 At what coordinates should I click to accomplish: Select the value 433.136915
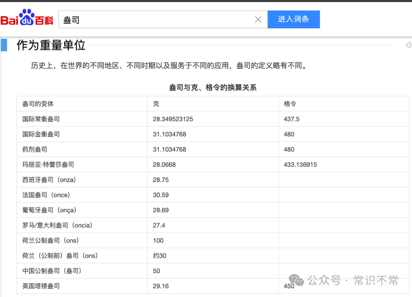tap(300, 165)
